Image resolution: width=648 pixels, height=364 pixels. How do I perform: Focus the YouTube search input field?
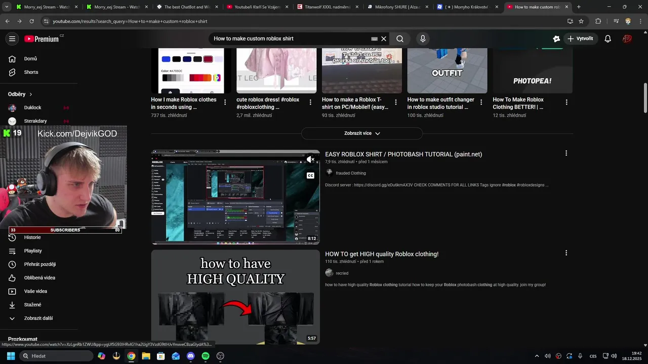pos(291,39)
